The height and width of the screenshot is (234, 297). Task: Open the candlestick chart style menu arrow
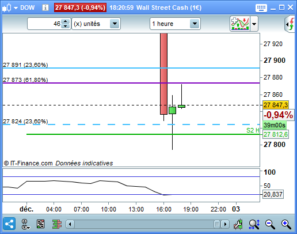pos(16,8)
